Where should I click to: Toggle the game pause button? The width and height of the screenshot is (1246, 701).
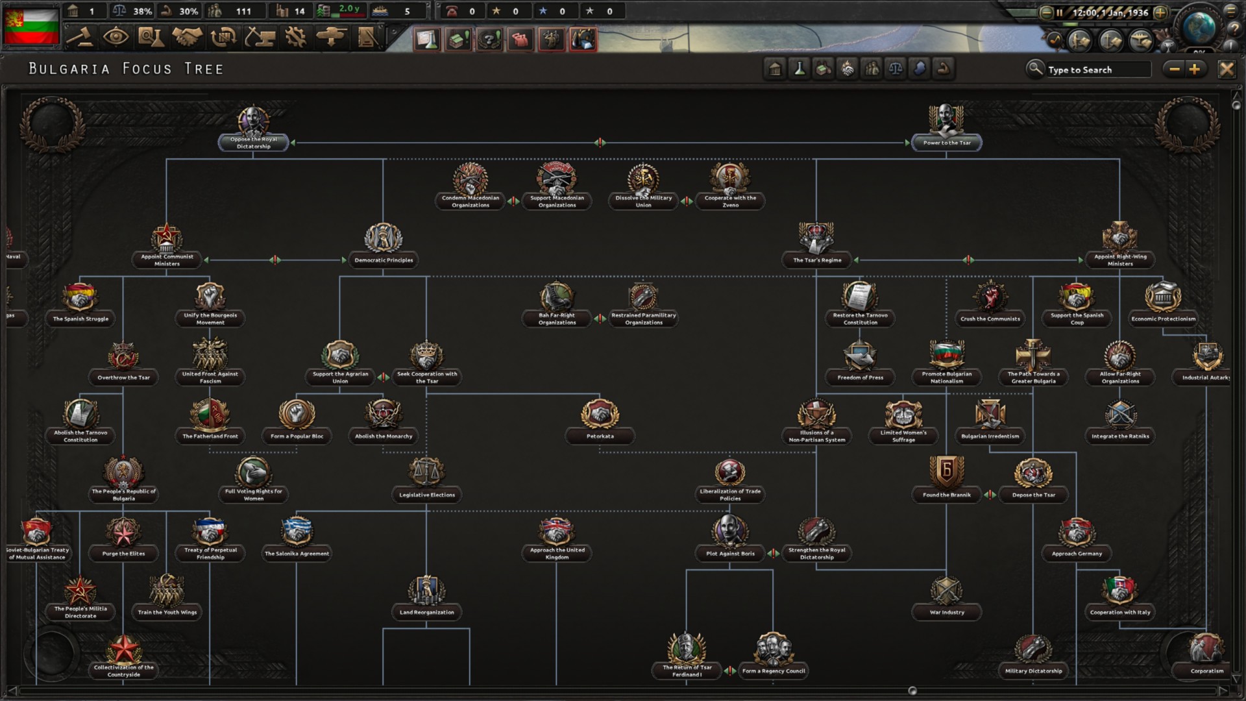pyautogui.click(x=1059, y=12)
